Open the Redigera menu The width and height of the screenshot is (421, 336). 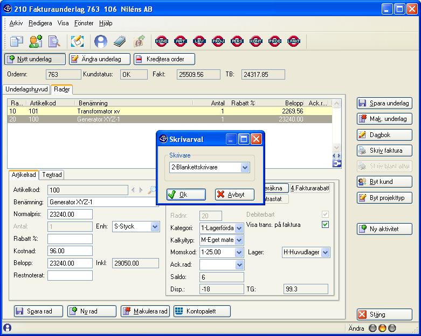point(40,23)
